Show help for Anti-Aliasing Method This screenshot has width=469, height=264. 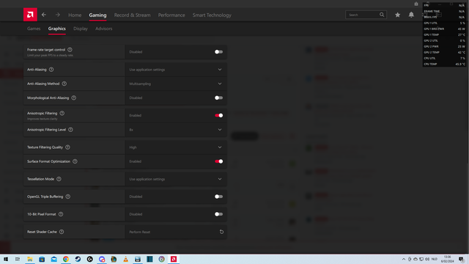[x=64, y=84]
